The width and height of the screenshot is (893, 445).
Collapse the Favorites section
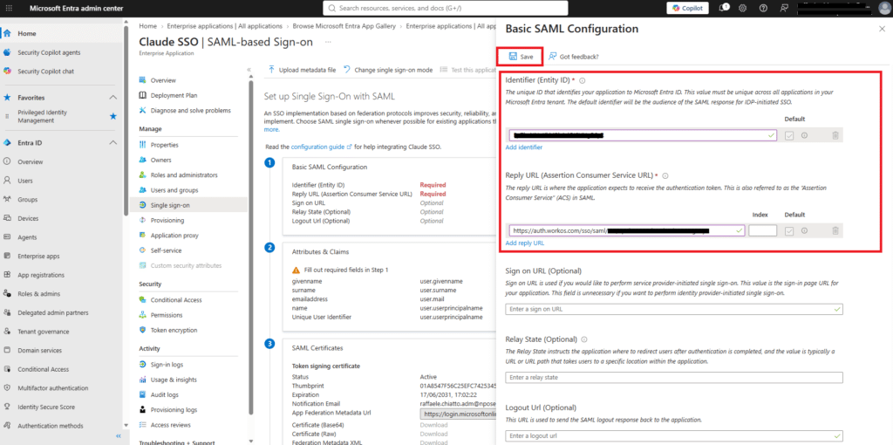click(112, 98)
